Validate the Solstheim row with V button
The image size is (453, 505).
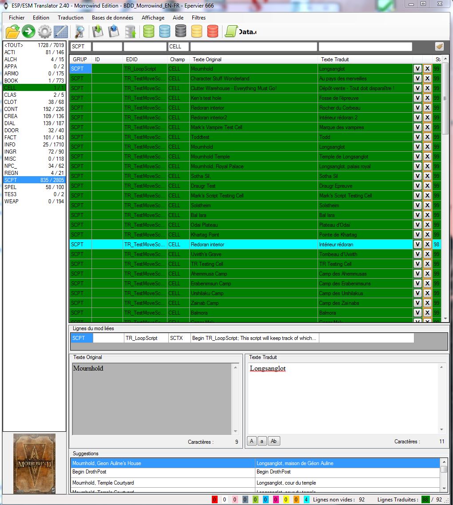click(417, 205)
